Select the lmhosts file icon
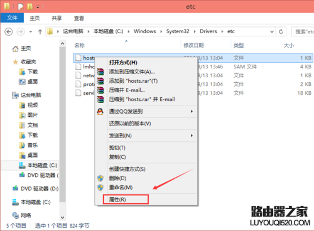314x231 pixels. coord(78,67)
